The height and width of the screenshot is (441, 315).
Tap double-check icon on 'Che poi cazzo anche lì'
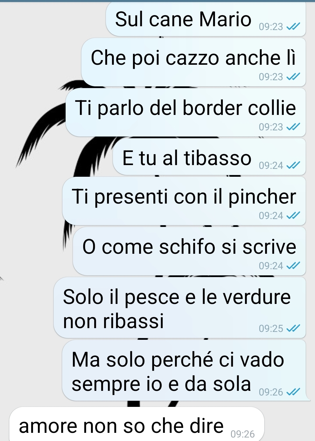pos(293,77)
